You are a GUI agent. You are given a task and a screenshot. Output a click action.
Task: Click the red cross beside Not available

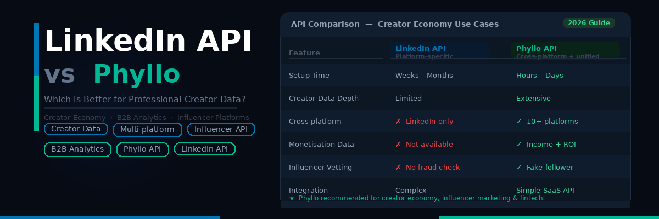398,144
